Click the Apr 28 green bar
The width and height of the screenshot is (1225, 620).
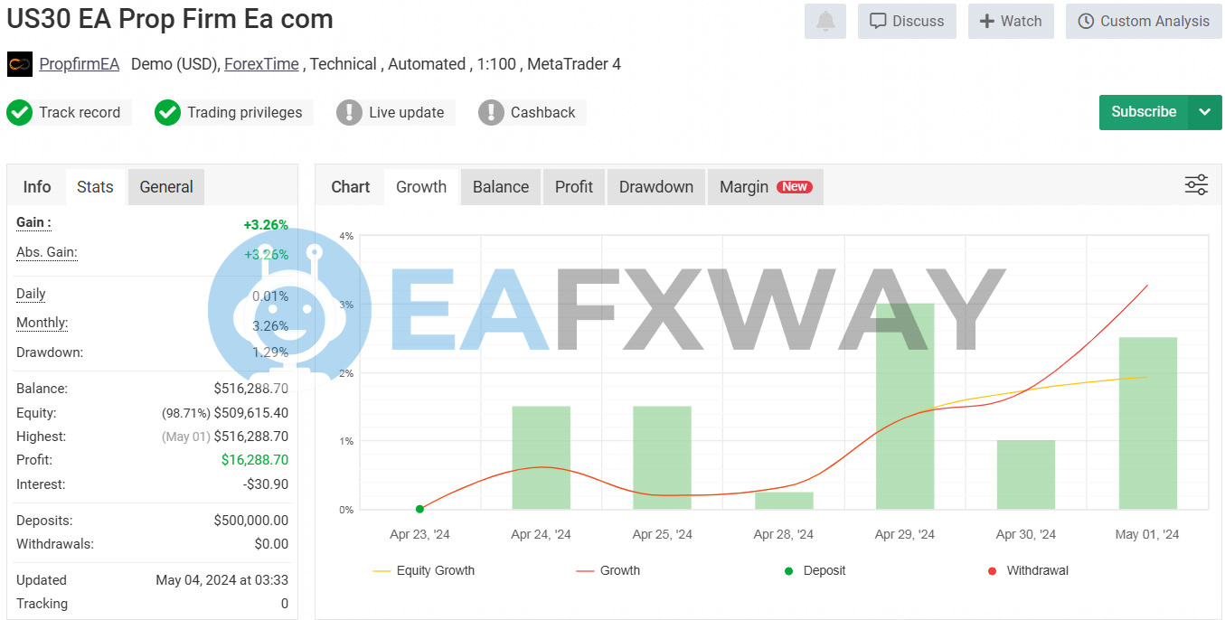pyautogui.click(x=784, y=501)
